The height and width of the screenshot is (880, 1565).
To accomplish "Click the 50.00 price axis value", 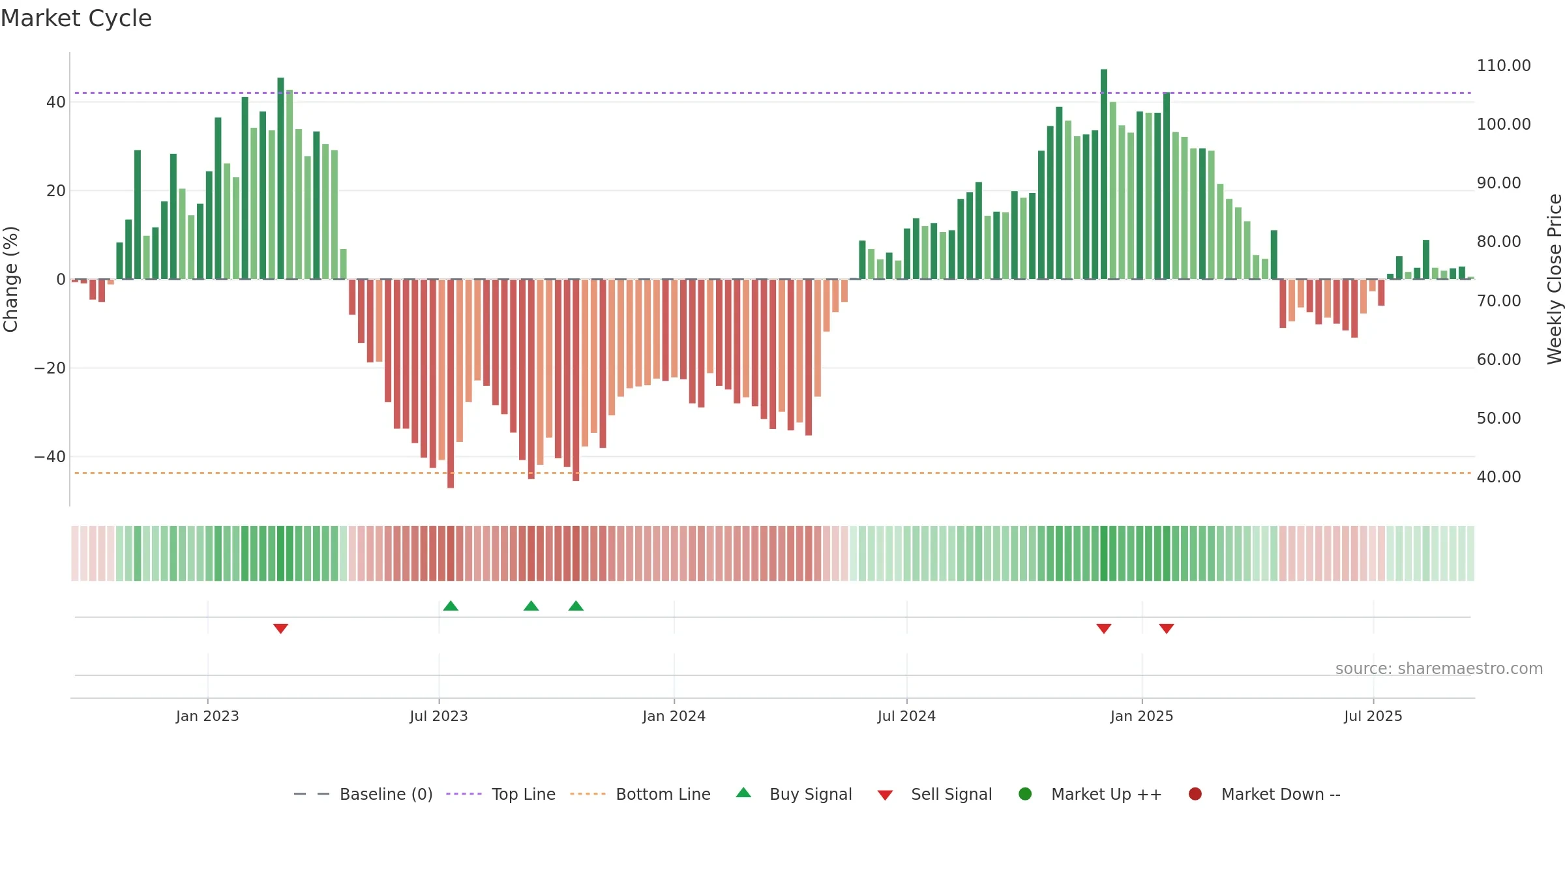I will click(x=1498, y=418).
